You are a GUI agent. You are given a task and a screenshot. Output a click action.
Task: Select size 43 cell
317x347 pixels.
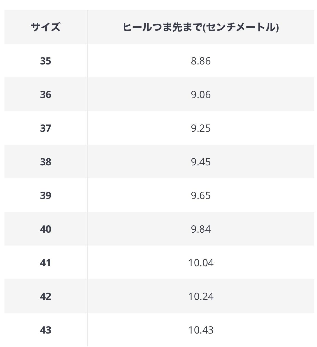click(x=46, y=330)
